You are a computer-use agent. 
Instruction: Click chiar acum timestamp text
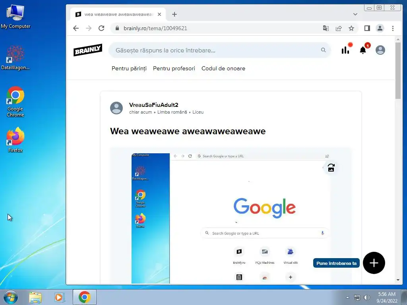point(140,112)
